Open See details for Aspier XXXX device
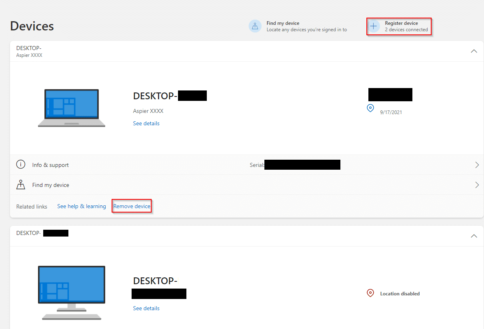This screenshot has height=329, width=484. [146, 123]
